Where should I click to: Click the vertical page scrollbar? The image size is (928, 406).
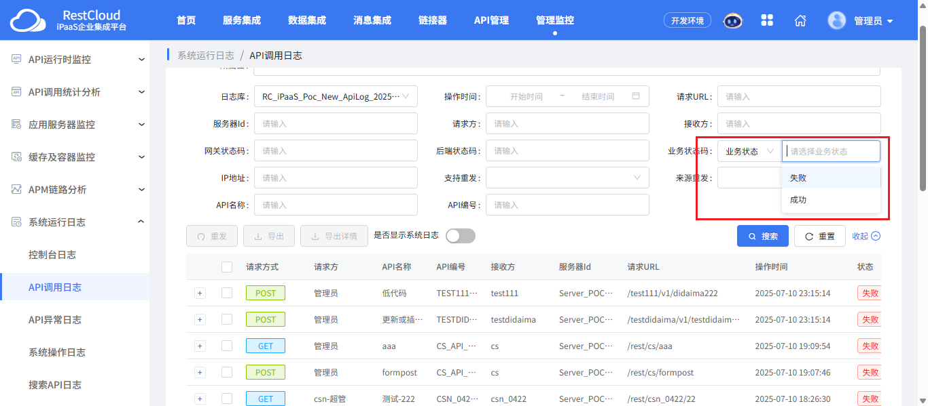click(x=923, y=108)
